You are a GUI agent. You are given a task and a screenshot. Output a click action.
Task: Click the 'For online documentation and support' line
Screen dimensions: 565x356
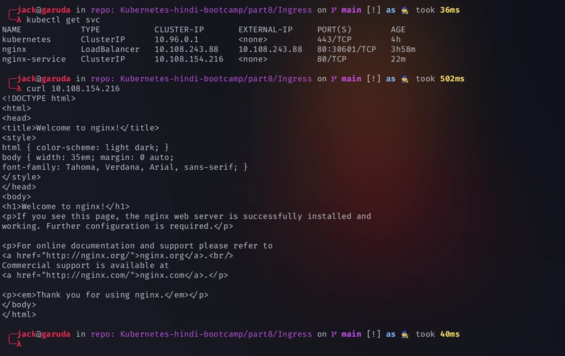pyautogui.click(x=137, y=245)
